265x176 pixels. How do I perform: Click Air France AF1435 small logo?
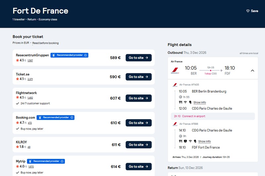click(x=175, y=85)
